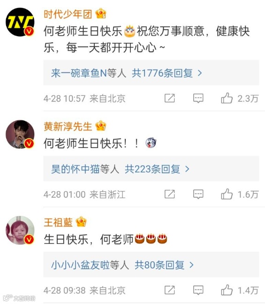The image size is (265, 304).
Task: Tap reply icon on 黄新淳先生's comment
Action: (198, 194)
